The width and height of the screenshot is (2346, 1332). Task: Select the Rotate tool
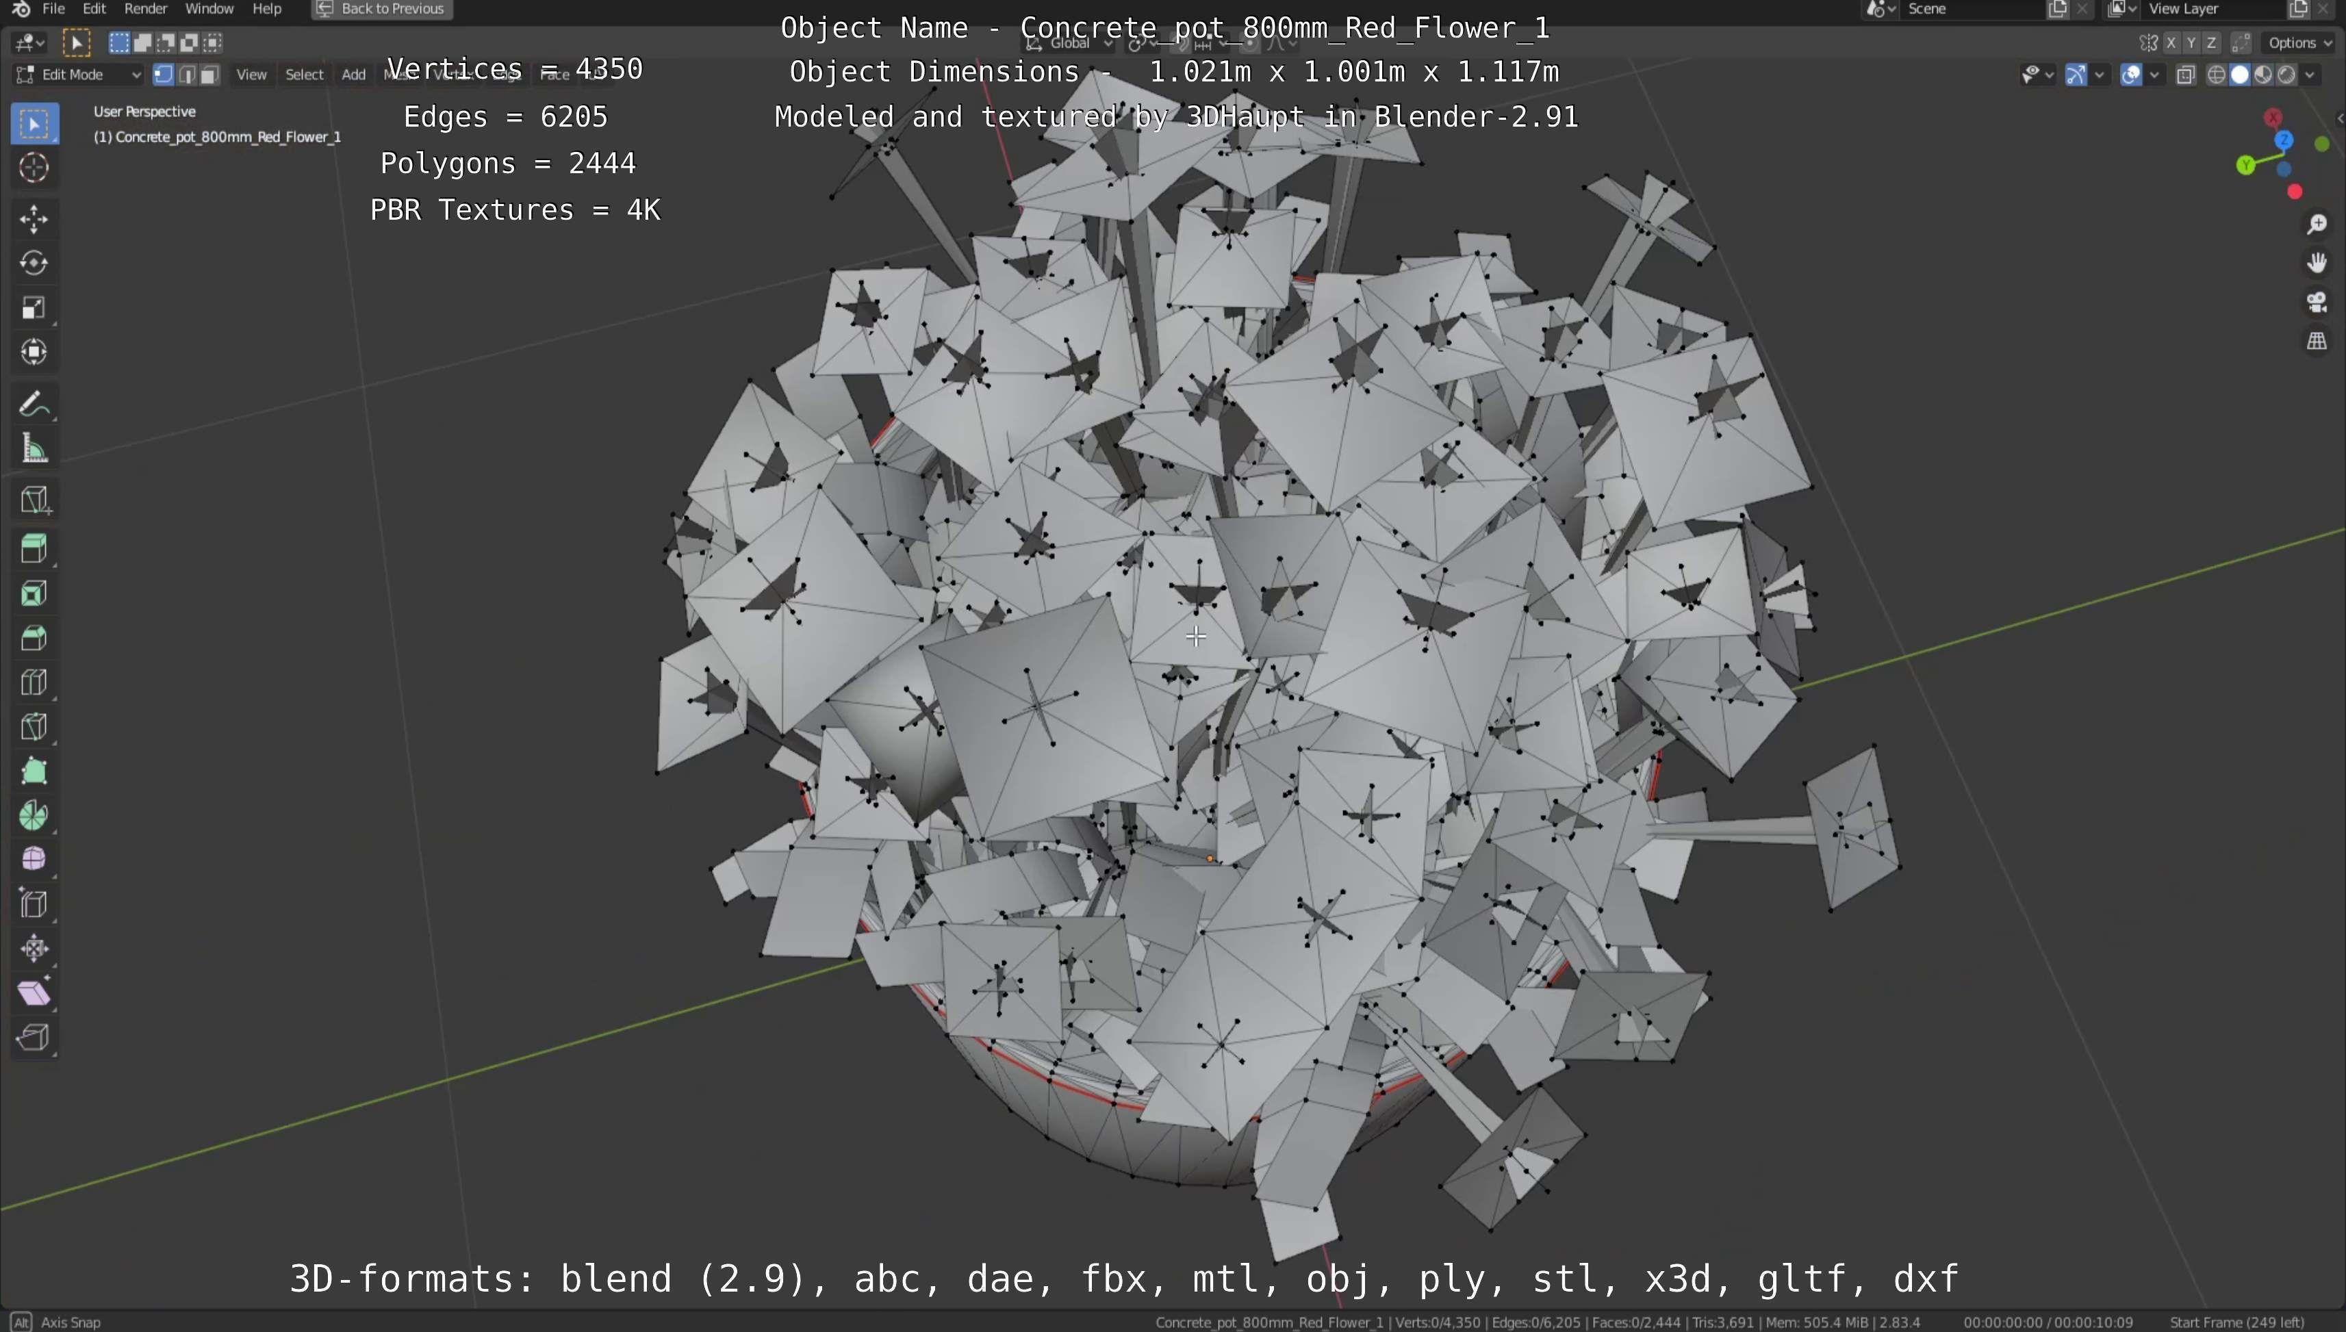[34, 264]
